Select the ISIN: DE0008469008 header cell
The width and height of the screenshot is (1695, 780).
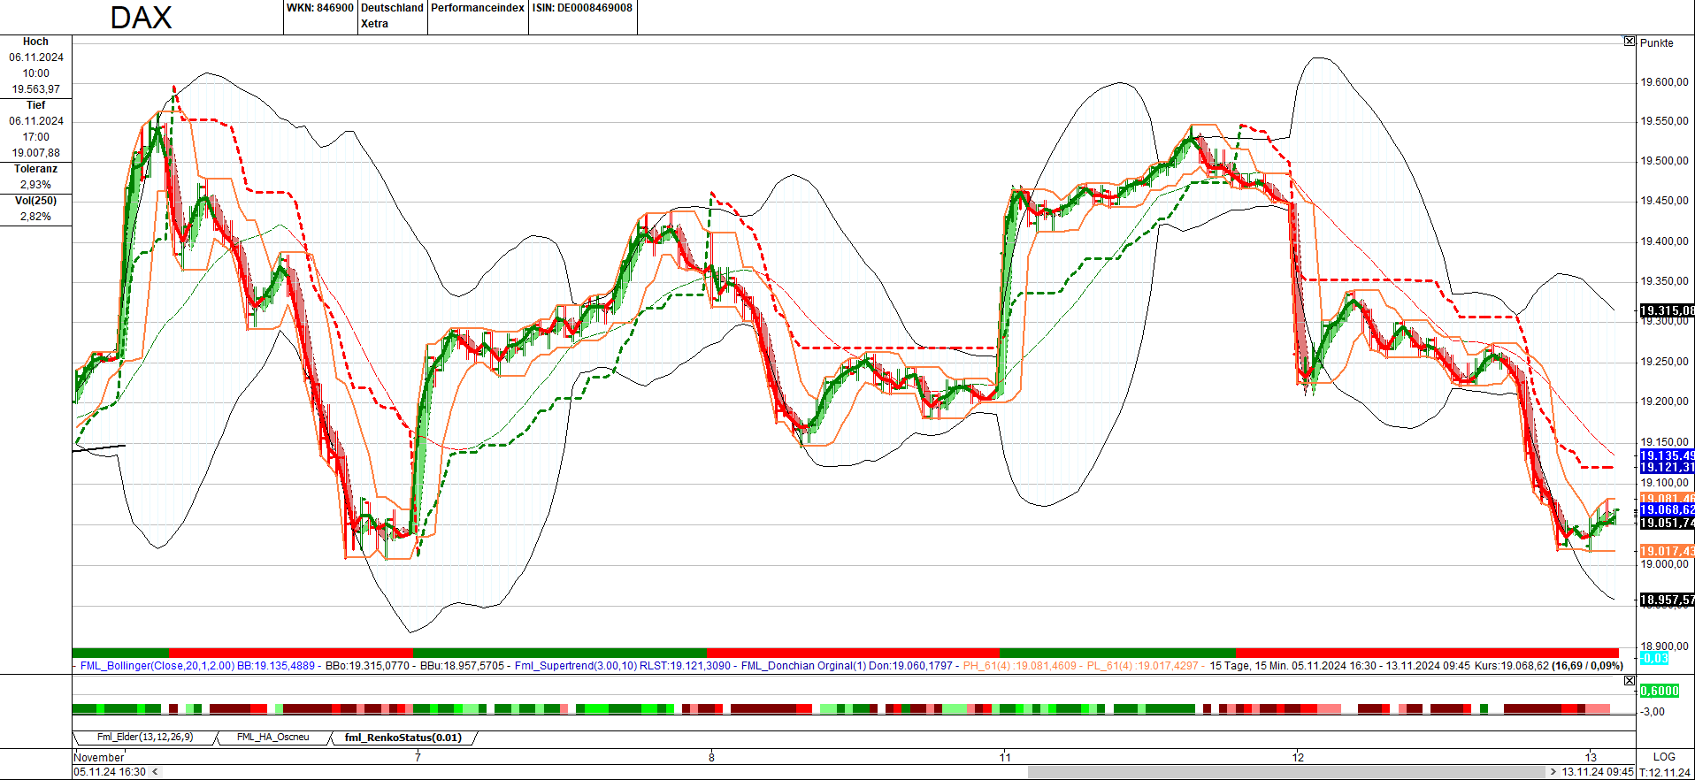tap(582, 8)
